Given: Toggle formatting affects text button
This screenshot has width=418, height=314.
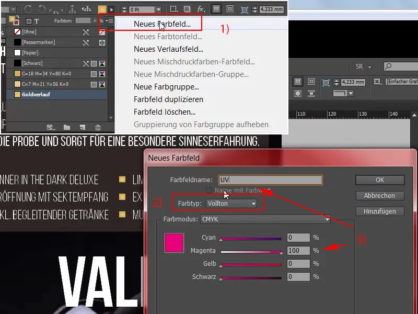Looking at the screenshot, I should pyautogui.click(x=37, y=21).
